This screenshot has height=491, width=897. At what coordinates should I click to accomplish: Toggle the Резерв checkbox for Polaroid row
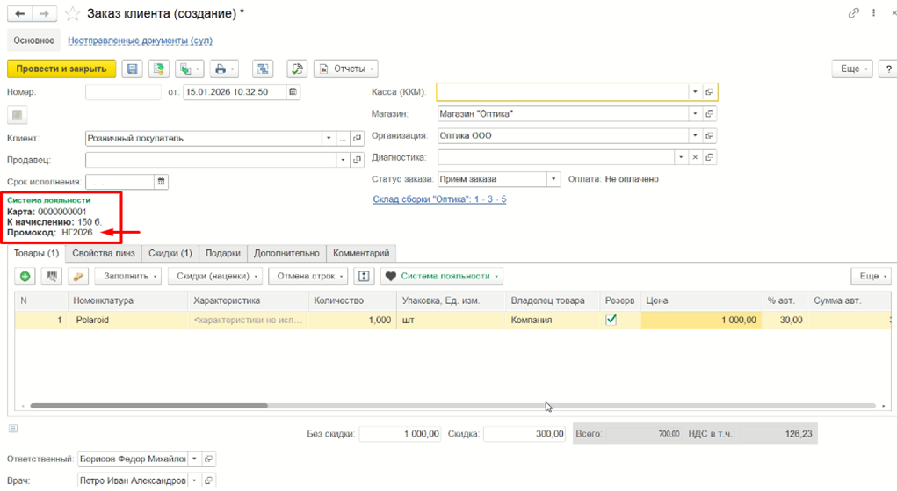coord(611,320)
